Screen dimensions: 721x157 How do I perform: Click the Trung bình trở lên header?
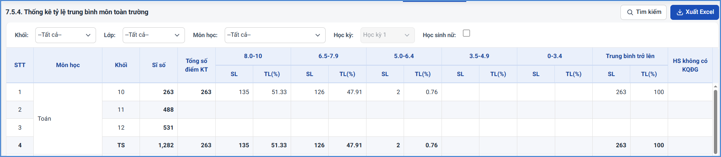pos(630,56)
